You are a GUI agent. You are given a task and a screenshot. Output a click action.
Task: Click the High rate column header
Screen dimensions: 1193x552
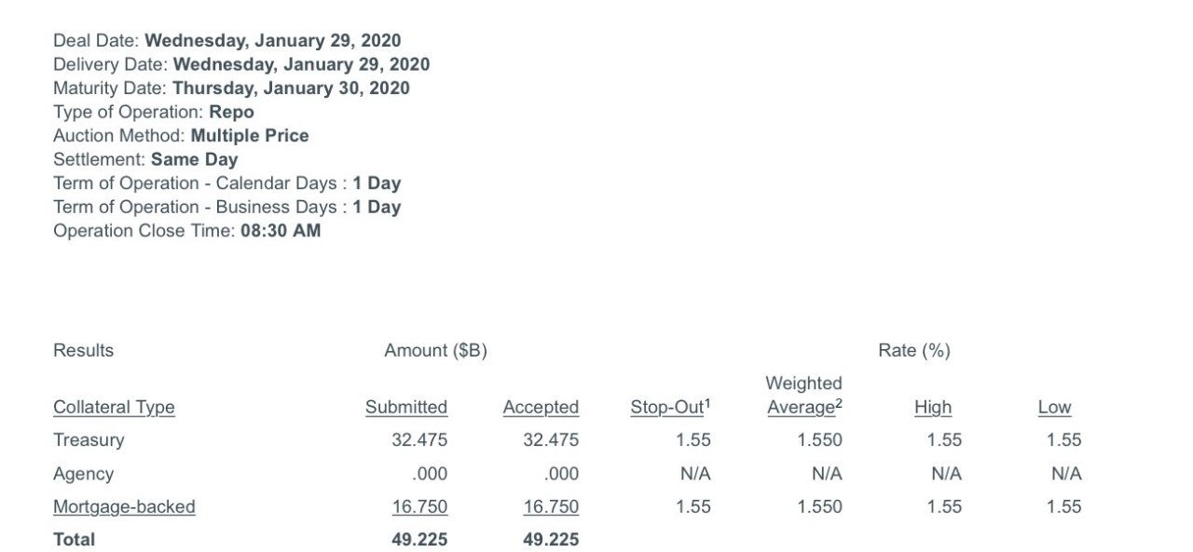click(933, 407)
